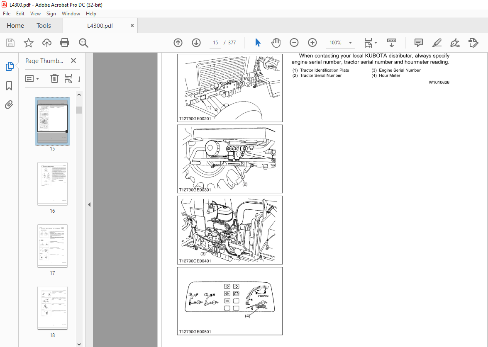Click the Edit PDF stamp icon
Screen dimensions: 488x347
click(x=473, y=43)
